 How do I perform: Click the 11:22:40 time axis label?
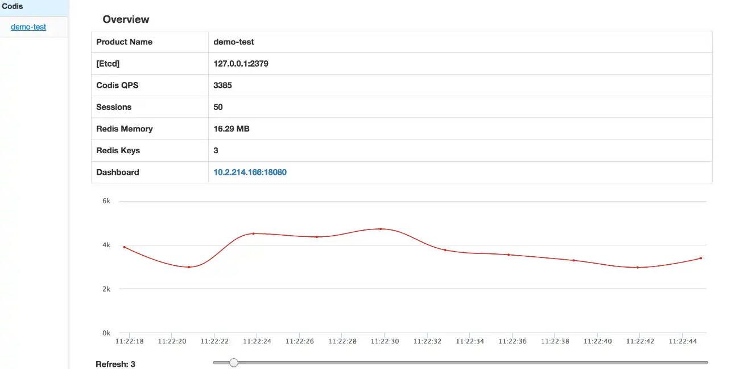[598, 341]
